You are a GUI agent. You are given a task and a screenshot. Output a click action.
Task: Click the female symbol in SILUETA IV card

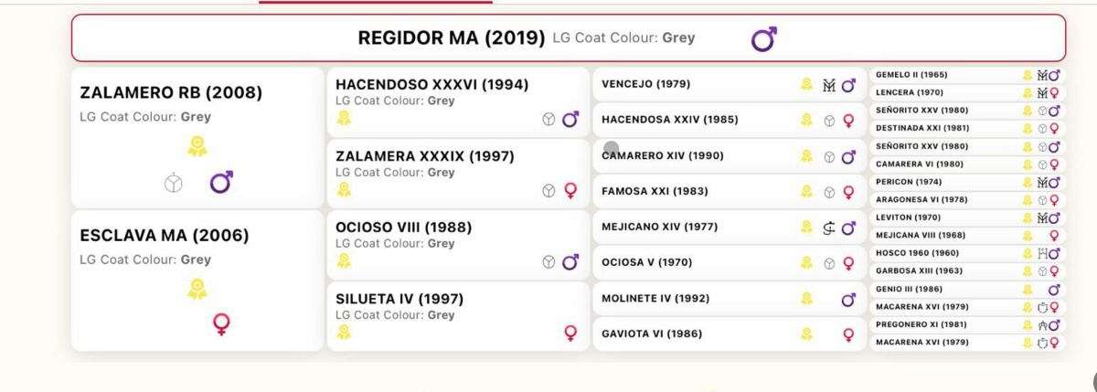[572, 334]
